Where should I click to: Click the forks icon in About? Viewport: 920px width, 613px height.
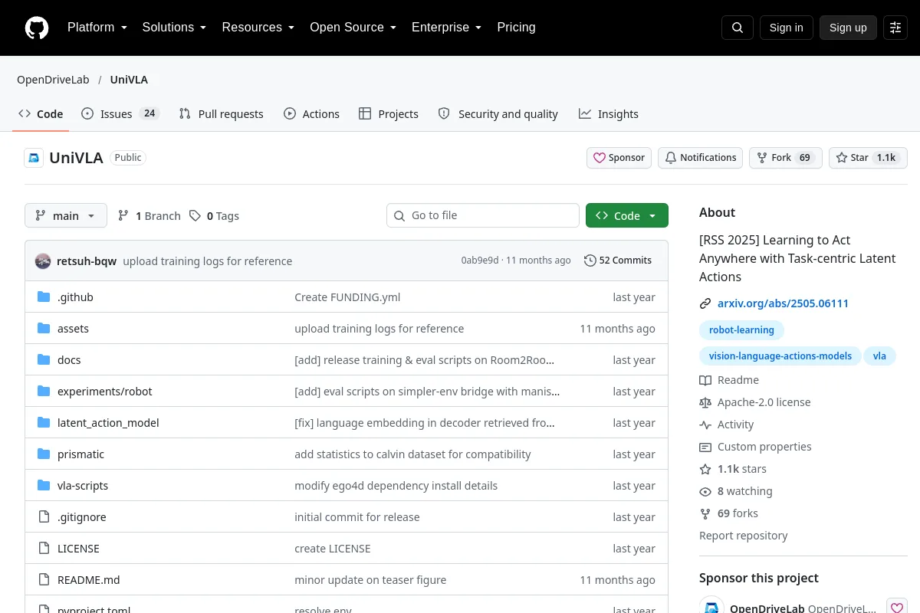click(x=705, y=513)
